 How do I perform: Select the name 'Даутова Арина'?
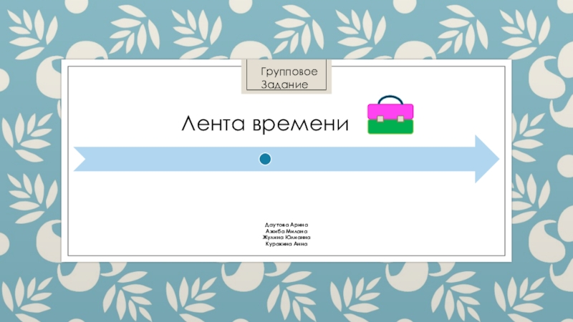pos(286,225)
